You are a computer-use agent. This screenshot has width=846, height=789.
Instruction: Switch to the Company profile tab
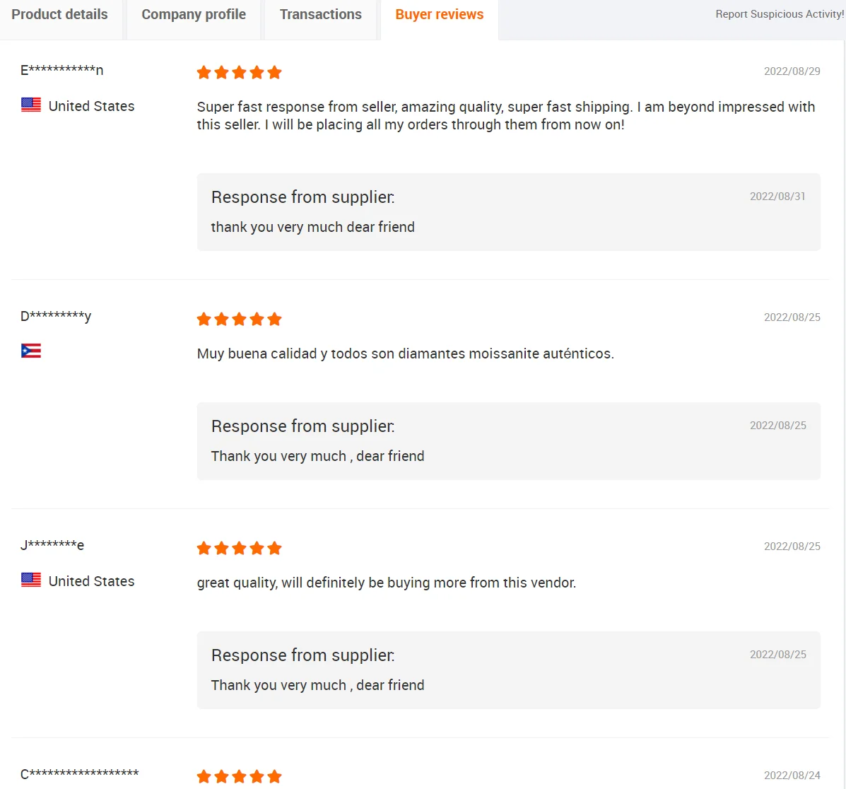pos(194,15)
